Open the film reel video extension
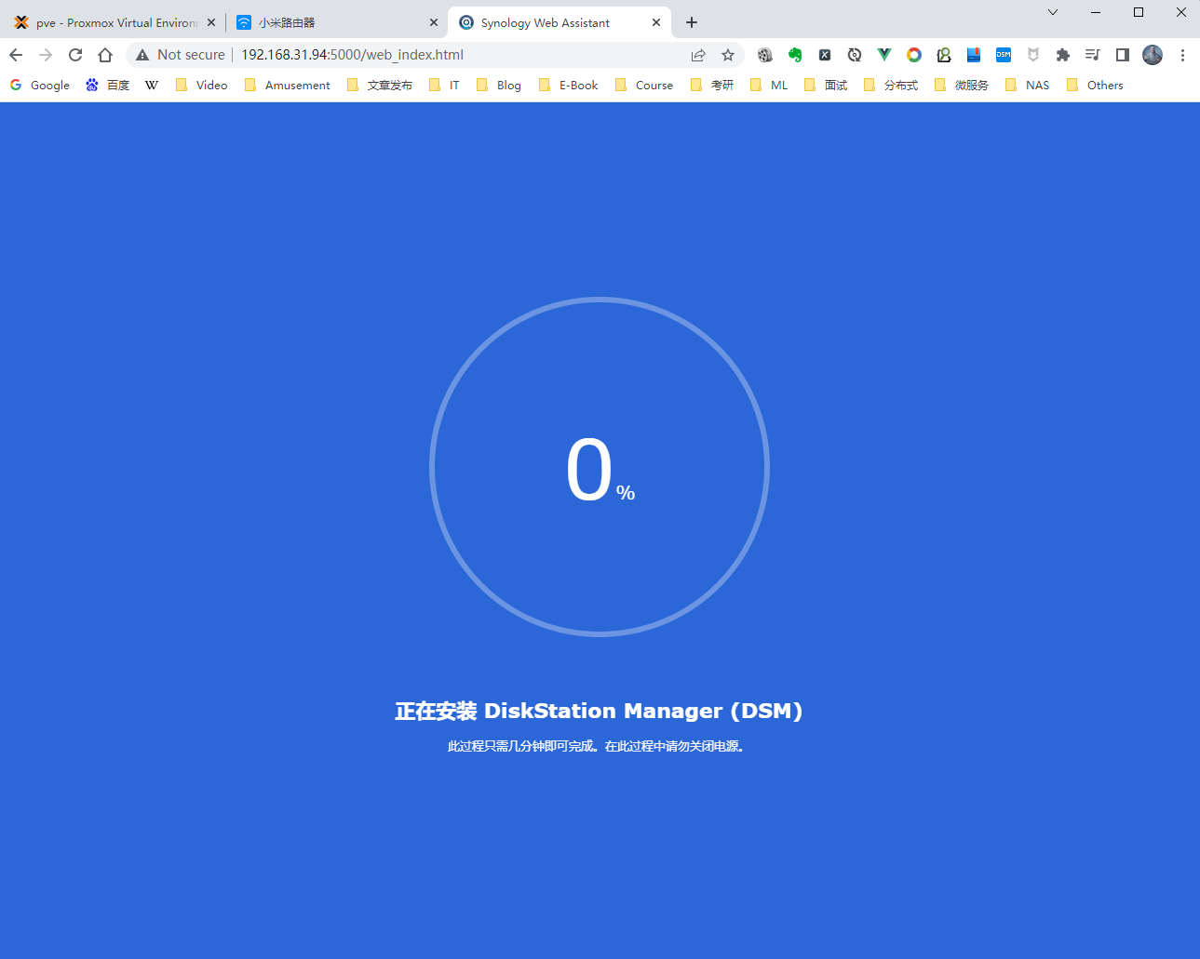 tap(765, 55)
